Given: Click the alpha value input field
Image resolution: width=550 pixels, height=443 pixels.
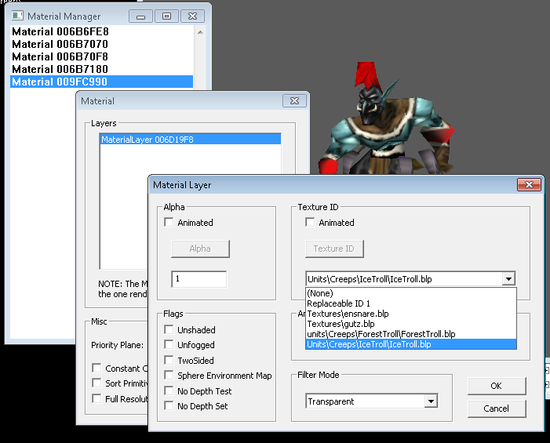Looking at the screenshot, I should 199,279.
